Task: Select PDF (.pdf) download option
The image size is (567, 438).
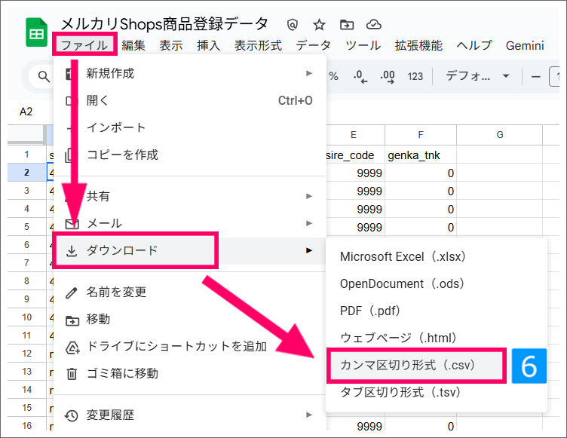Action: coord(369,311)
